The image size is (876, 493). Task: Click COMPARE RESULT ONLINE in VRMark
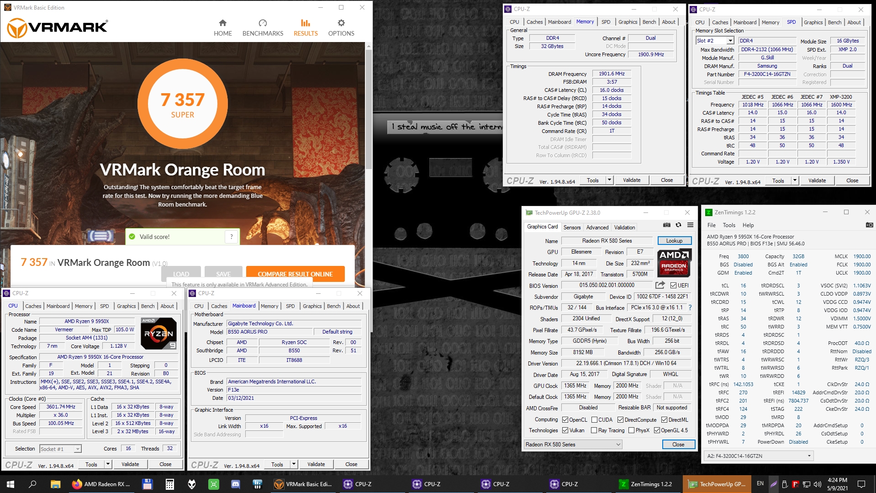(295, 274)
